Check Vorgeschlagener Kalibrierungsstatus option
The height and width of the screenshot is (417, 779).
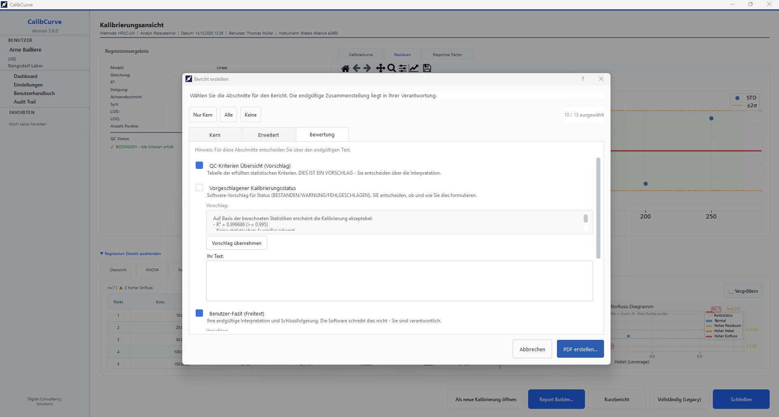(199, 188)
